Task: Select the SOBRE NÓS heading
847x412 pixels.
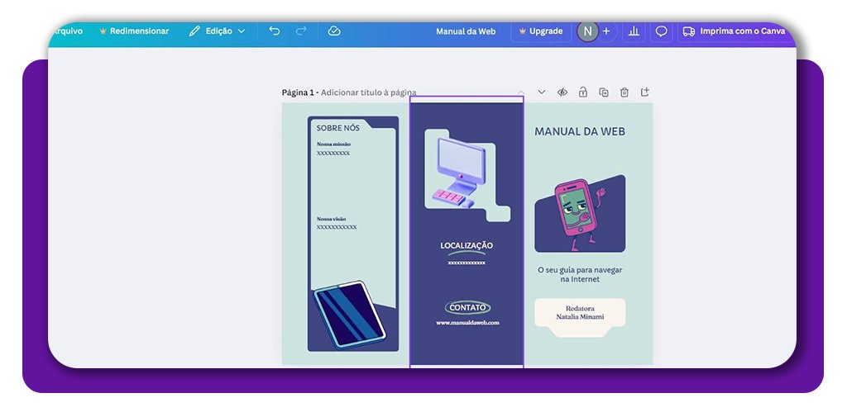Action: pyautogui.click(x=338, y=128)
